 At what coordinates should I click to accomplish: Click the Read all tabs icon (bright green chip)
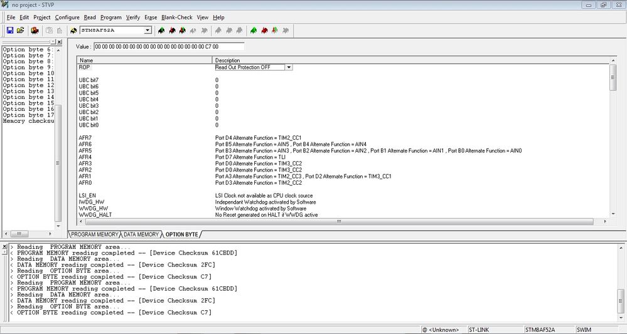point(254,30)
